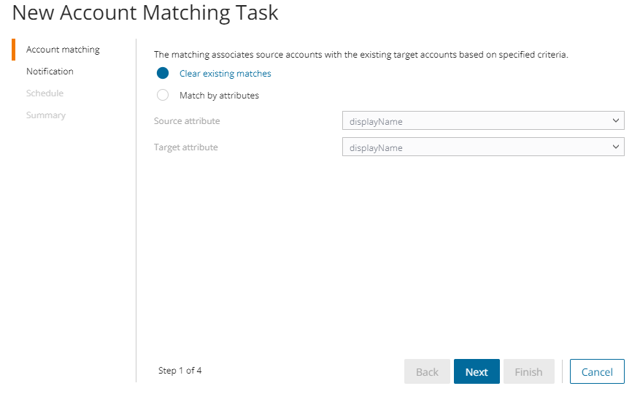Image resolution: width=640 pixels, height=394 pixels.
Task: Click the disabled Finish button
Action: point(528,372)
